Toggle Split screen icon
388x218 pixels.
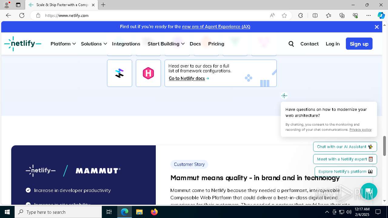[315, 15]
